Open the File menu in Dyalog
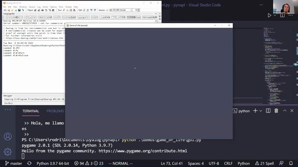The height and width of the screenshot is (167, 298). (4, 7)
